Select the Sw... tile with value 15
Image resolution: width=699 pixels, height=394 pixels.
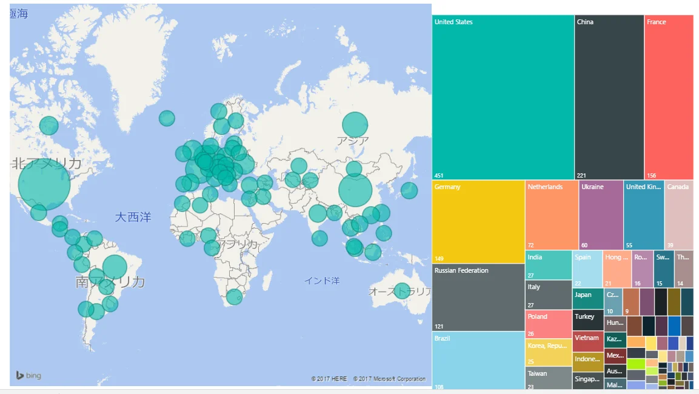(x=664, y=269)
